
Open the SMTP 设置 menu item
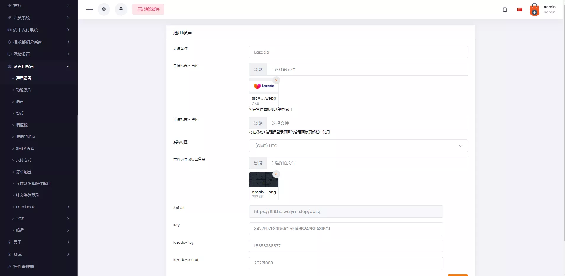(25, 148)
